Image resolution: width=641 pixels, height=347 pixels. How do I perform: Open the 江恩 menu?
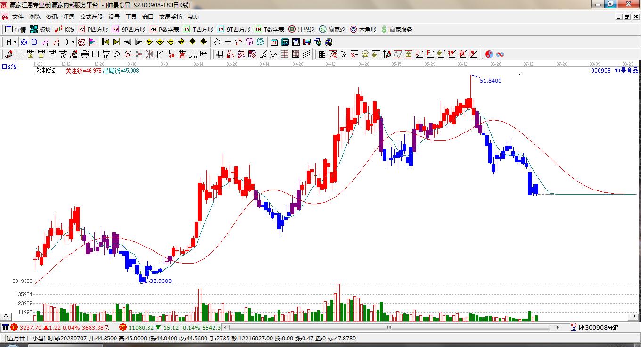(x=69, y=17)
